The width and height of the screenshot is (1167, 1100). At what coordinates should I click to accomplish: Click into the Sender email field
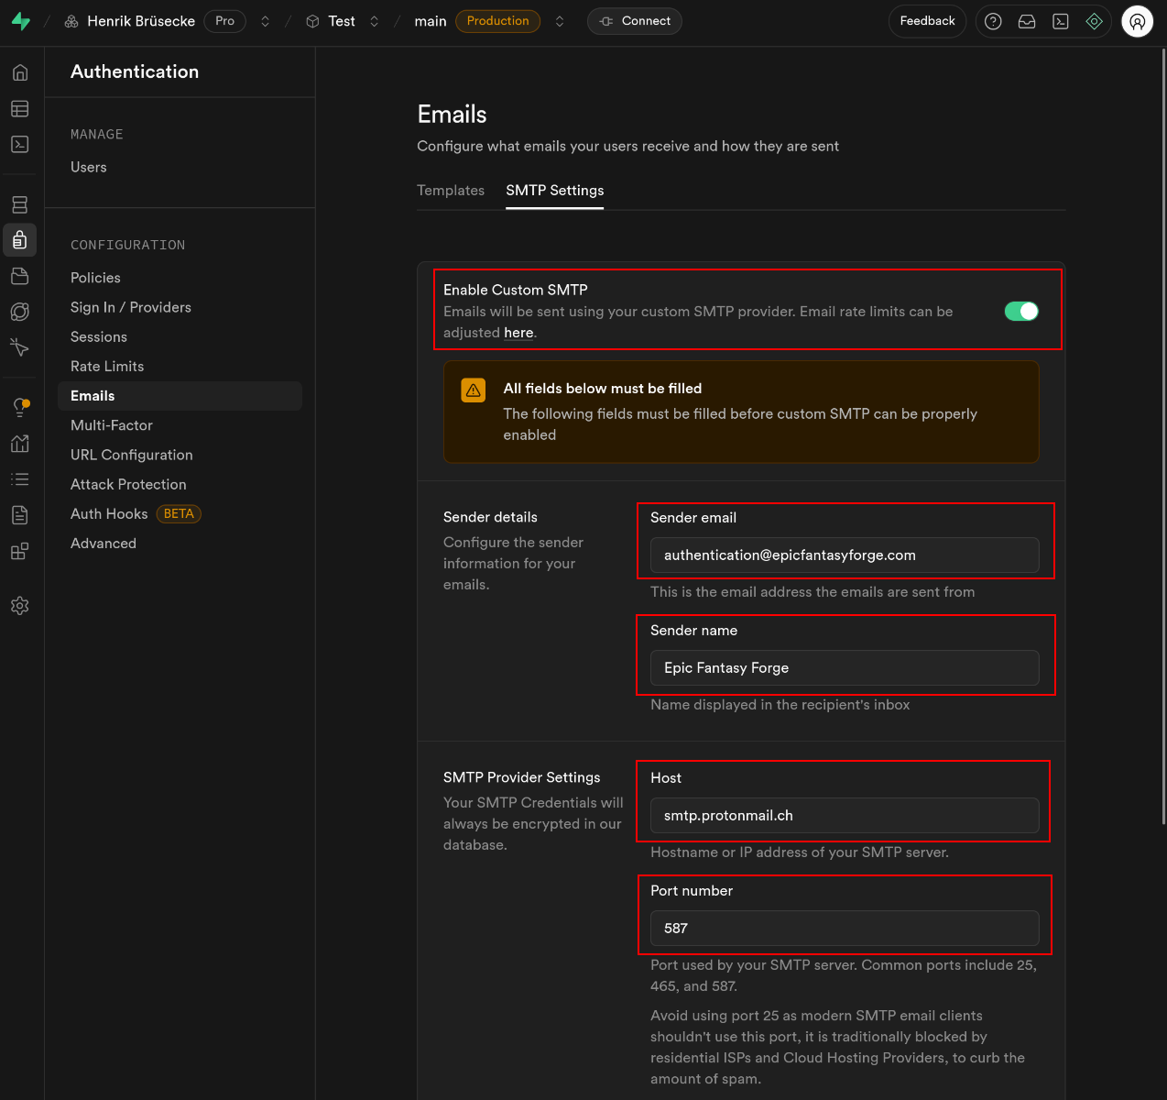(x=844, y=555)
